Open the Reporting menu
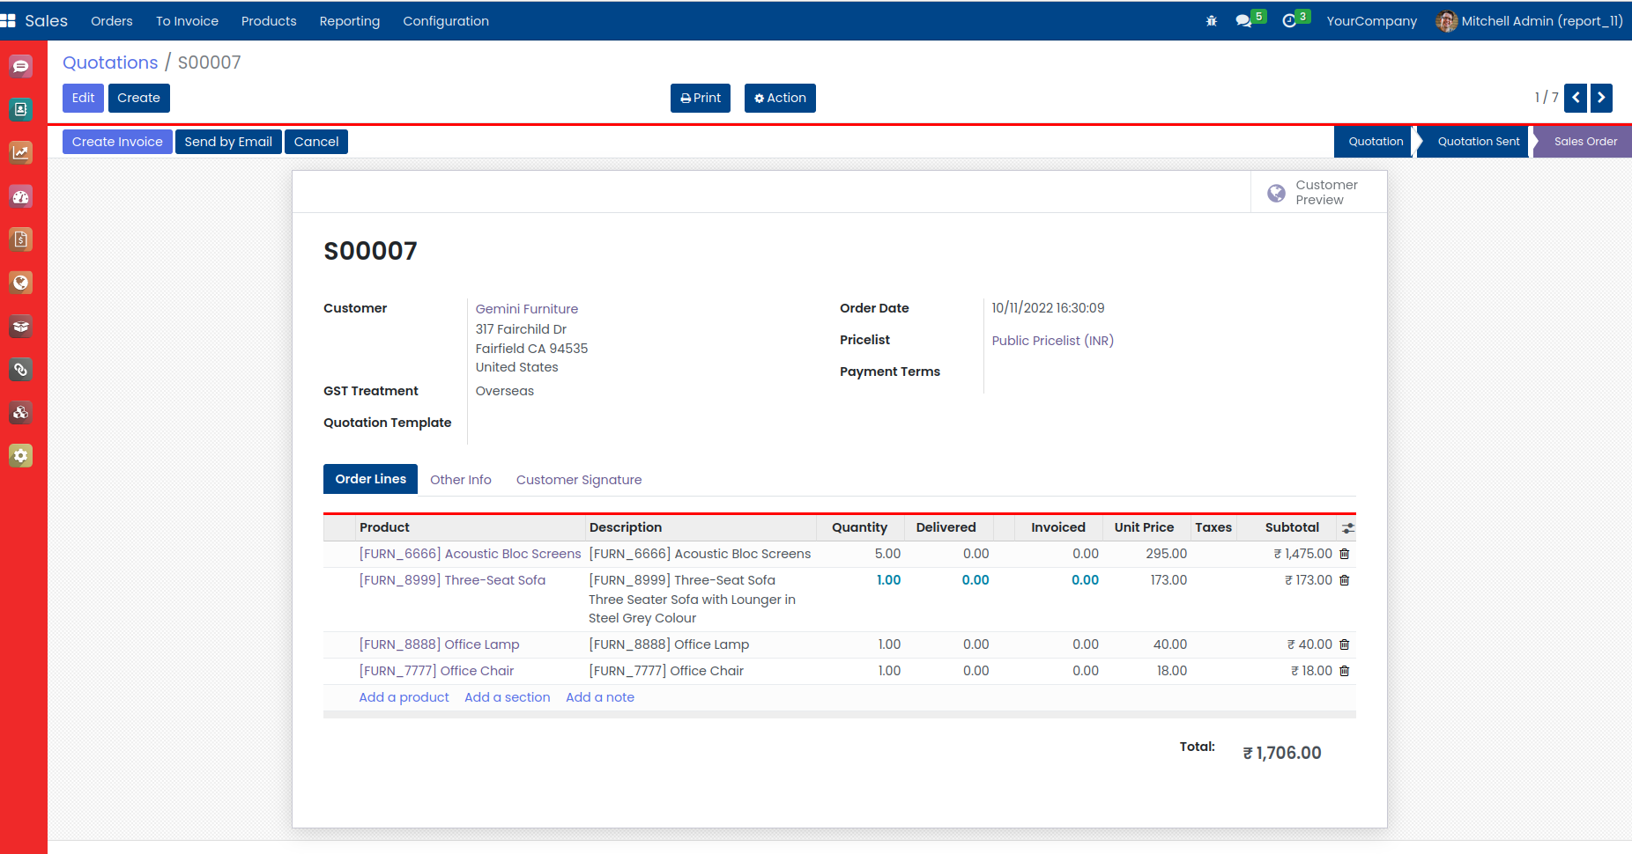The height and width of the screenshot is (854, 1632). click(x=349, y=21)
